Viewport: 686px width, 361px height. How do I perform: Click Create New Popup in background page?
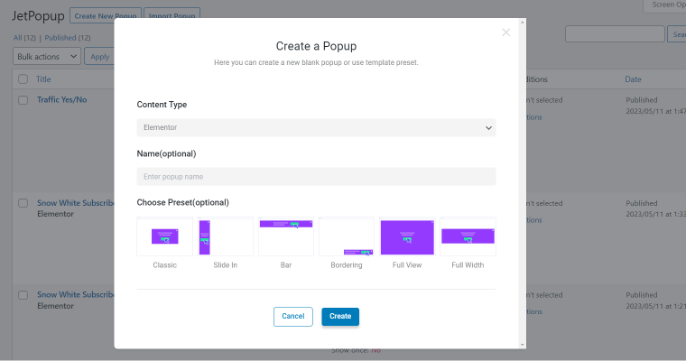point(106,14)
